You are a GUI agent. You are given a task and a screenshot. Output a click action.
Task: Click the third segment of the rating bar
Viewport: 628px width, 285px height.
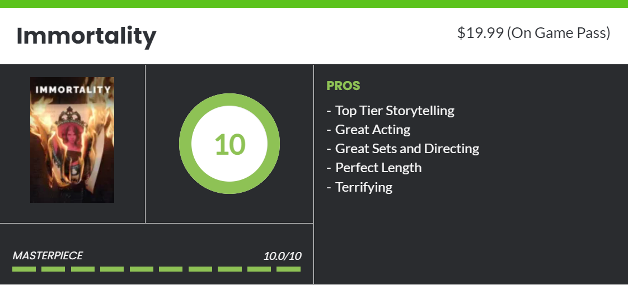coord(83,269)
